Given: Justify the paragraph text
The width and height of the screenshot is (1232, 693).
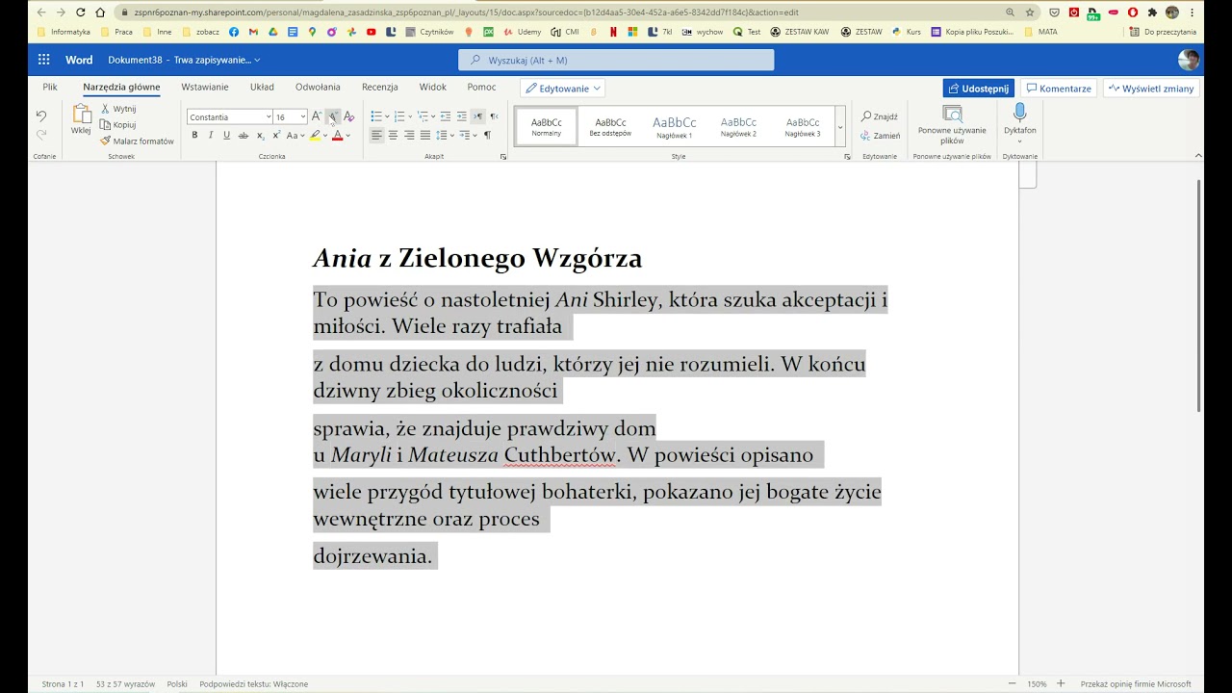Looking at the screenshot, I should 424,136.
